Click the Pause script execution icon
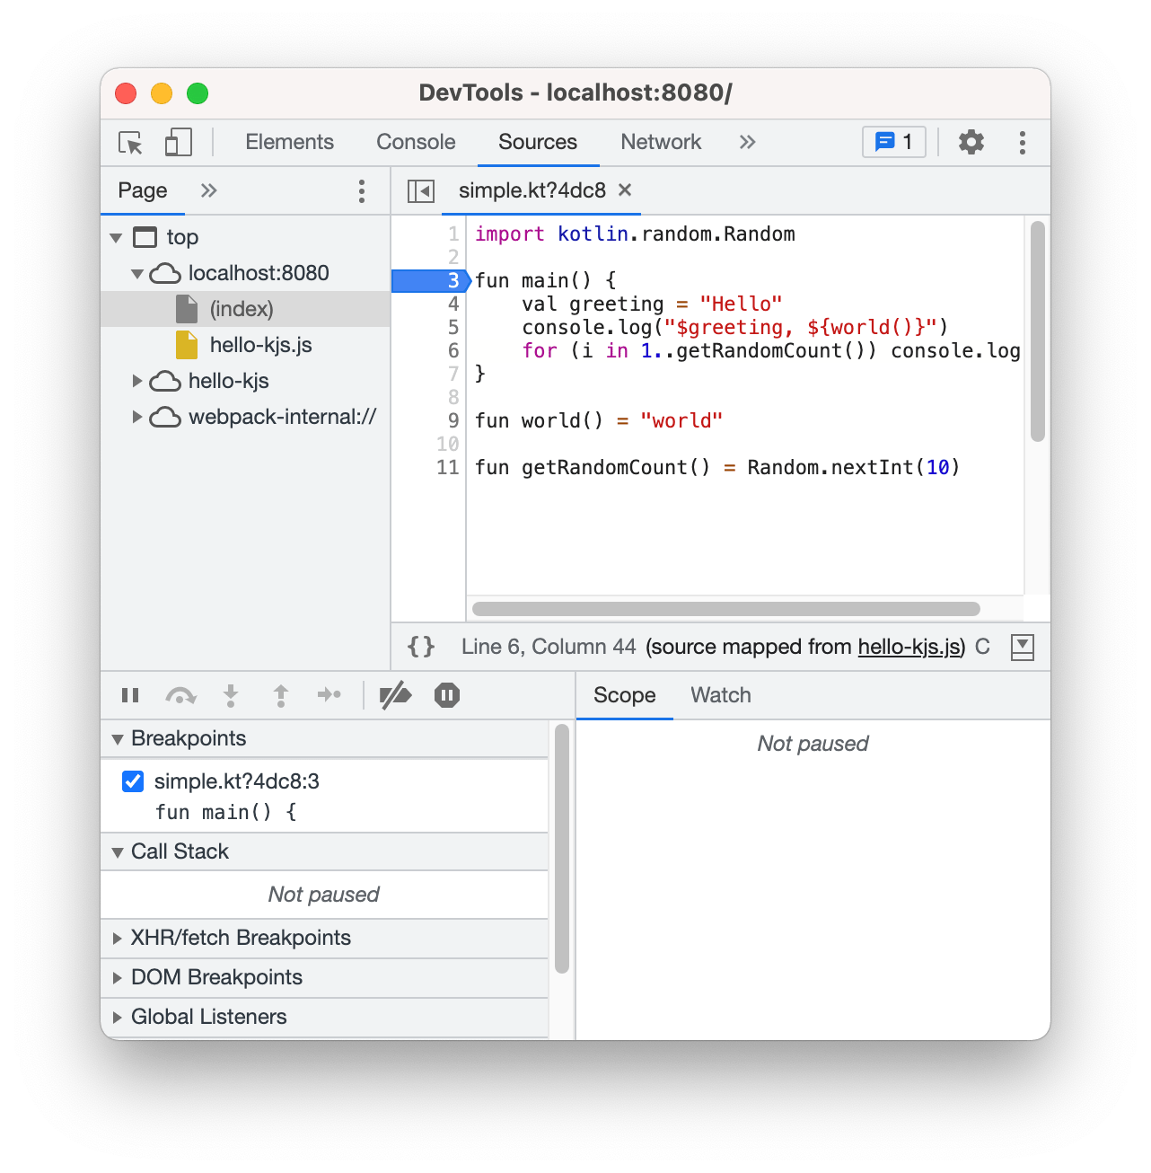 click(x=129, y=694)
